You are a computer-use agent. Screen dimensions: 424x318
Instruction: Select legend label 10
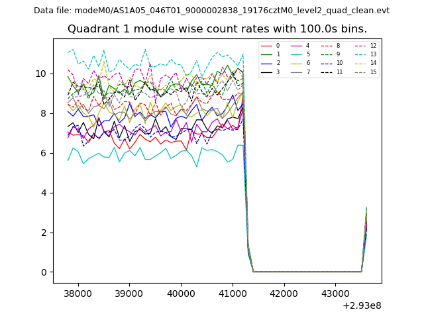339,63
